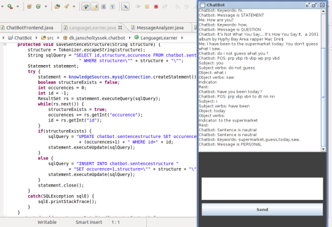
Task: Click the Run External Tools icon
Action: (x=10, y=7)
